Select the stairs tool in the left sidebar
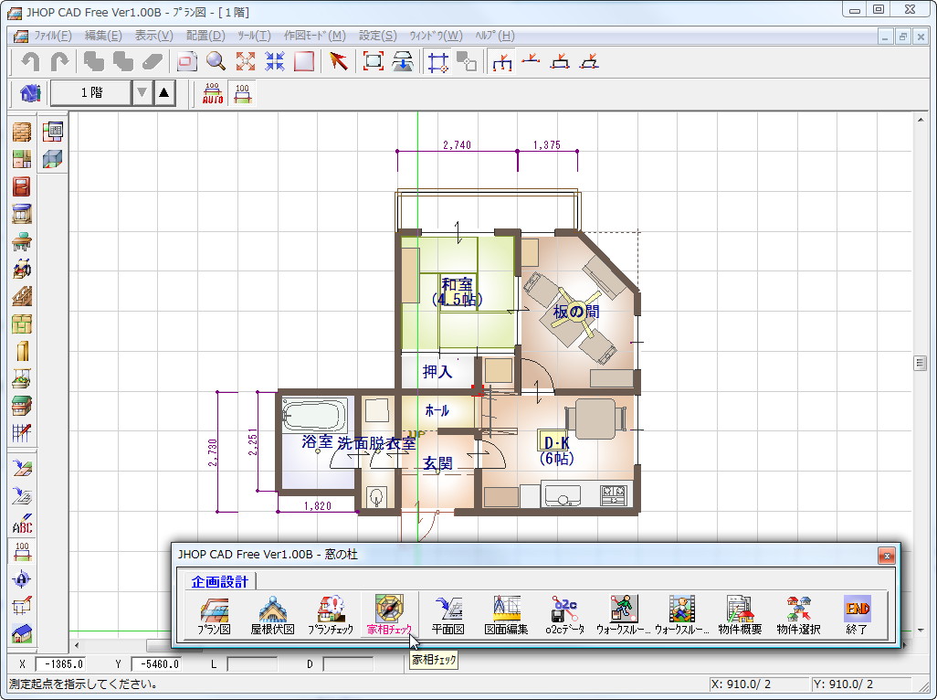937x700 pixels. pyautogui.click(x=21, y=295)
